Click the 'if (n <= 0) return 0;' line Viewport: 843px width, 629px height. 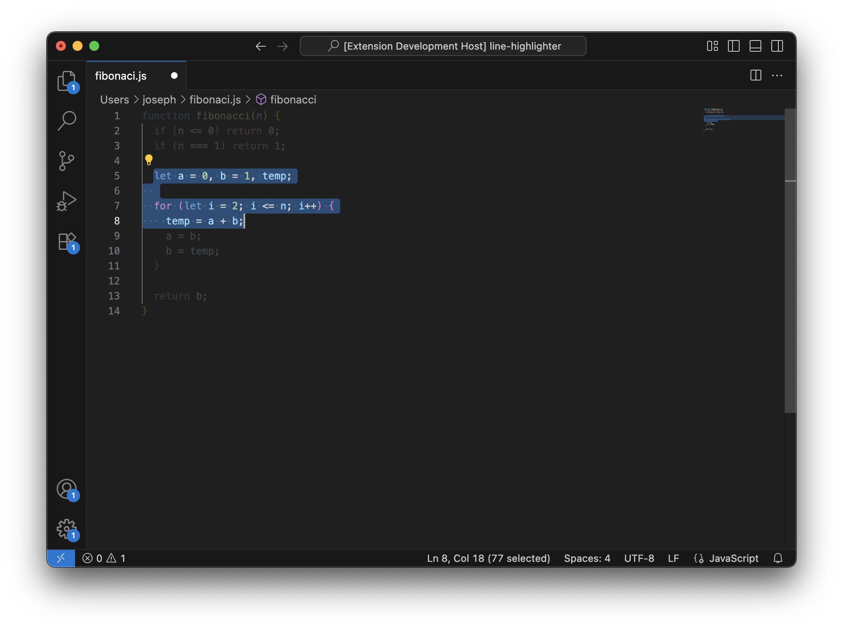click(x=217, y=131)
